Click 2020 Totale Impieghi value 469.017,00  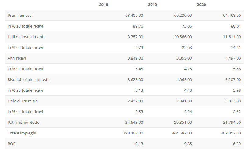coord(231,133)
